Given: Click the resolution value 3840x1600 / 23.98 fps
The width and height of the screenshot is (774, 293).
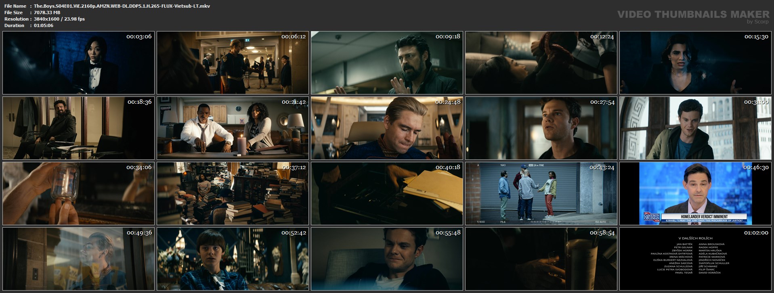Looking at the screenshot, I should click(59, 19).
